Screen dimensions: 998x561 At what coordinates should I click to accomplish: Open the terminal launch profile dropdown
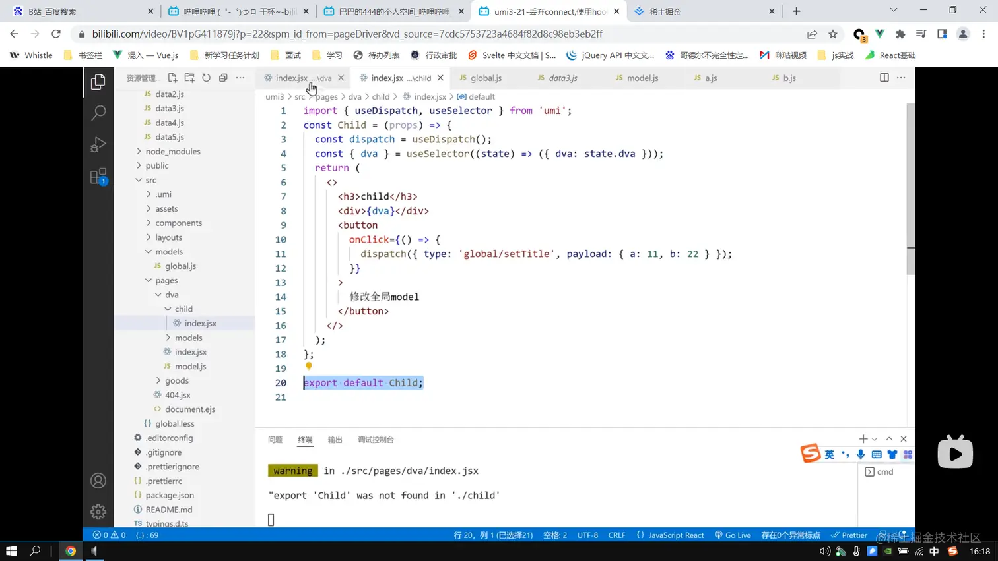pos(875,440)
